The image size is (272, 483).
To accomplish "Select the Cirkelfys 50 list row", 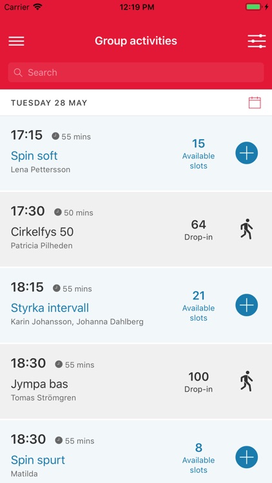I will pyautogui.click(x=136, y=229).
